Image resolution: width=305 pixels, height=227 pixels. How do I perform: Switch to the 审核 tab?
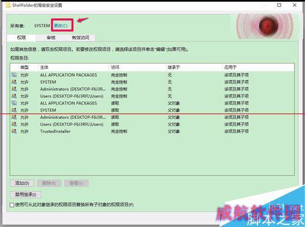[x=51, y=38]
